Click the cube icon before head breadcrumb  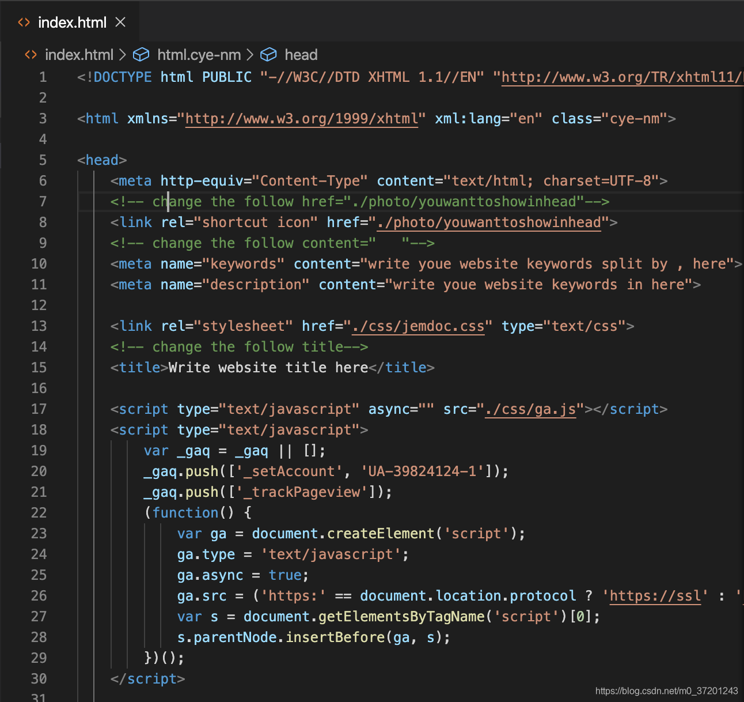pyautogui.click(x=268, y=55)
